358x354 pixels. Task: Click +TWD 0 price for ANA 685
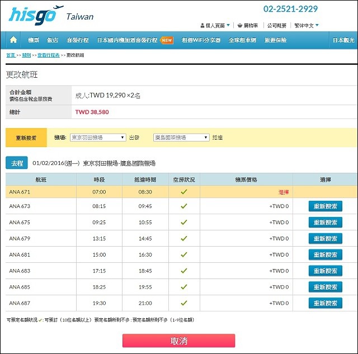pyautogui.click(x=279, y=287)
